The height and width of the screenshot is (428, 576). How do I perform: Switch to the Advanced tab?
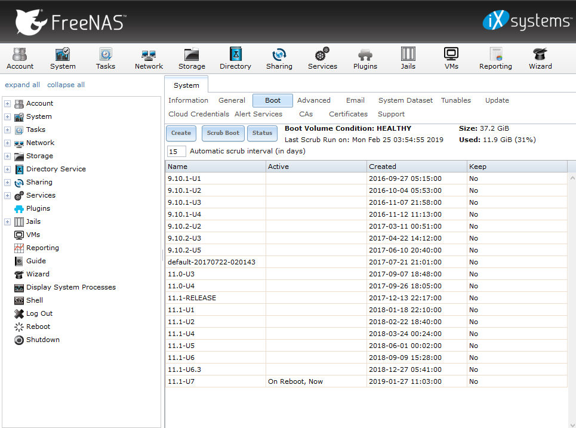pyautogui.click(x=314, y=100)
